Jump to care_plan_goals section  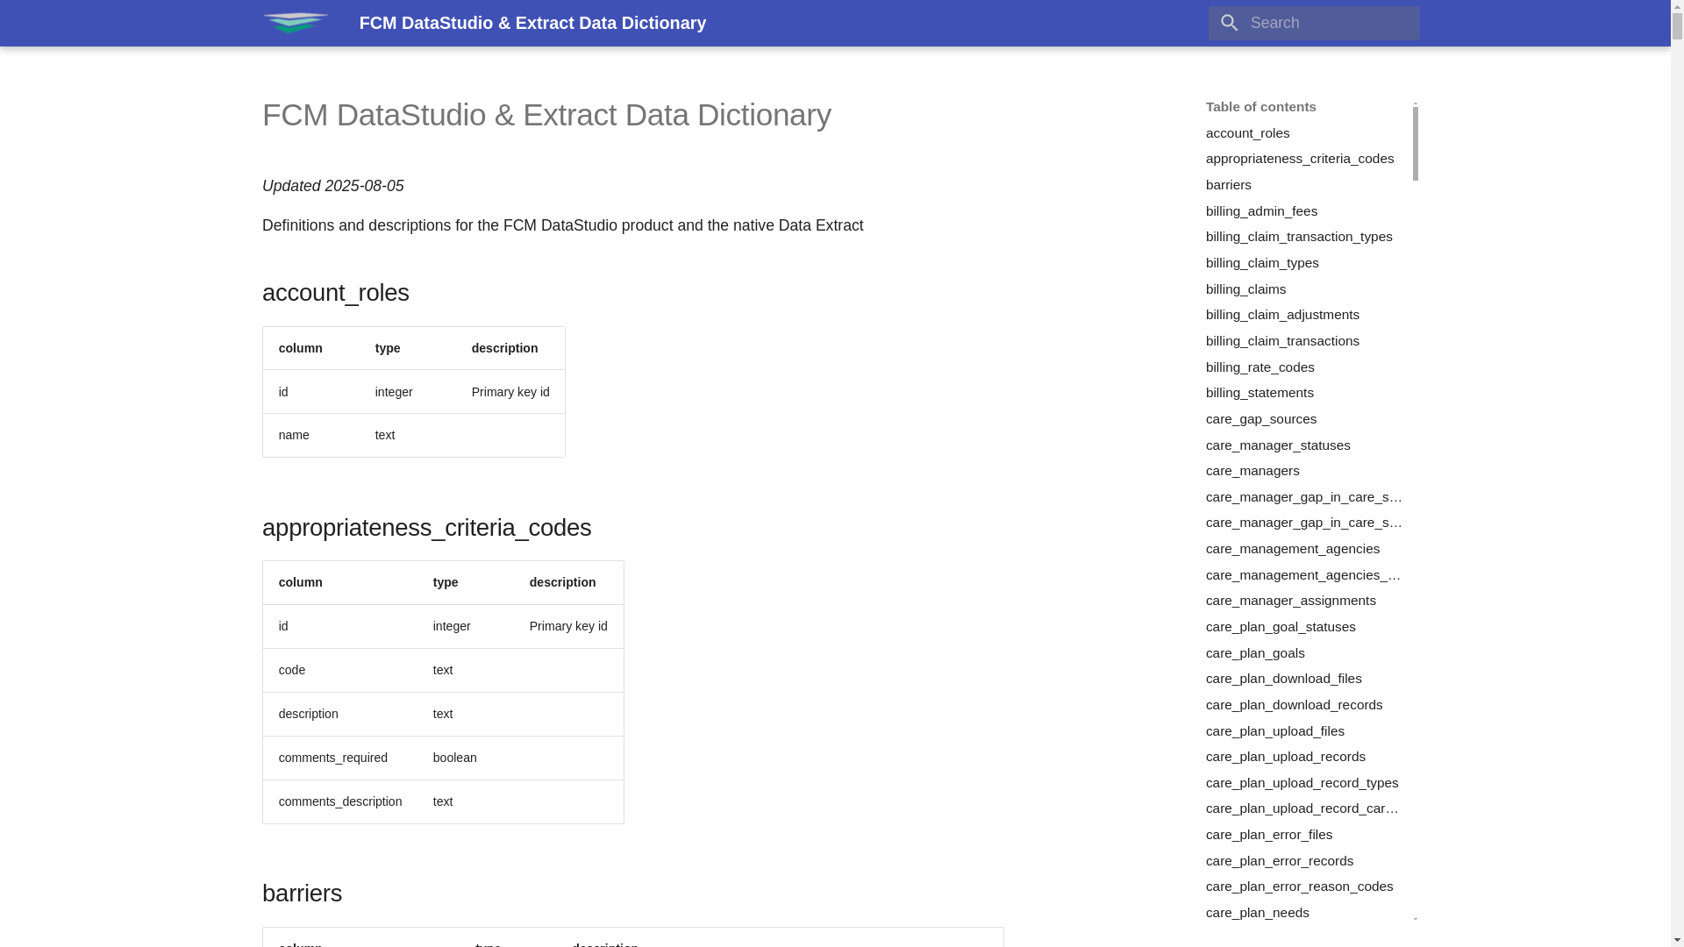(1254, 653)
